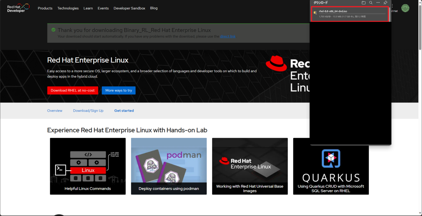The height and width of the screenshot is (216, 422).
Task: Open the Learn menu
Action: click(88, 8)
